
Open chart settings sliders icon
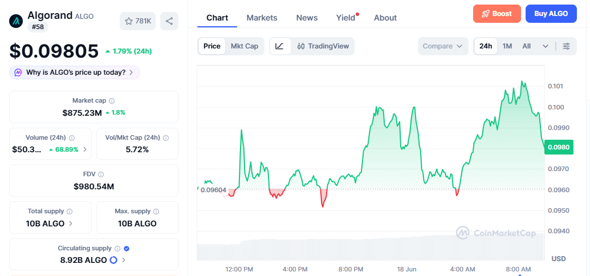coord(566,46)
